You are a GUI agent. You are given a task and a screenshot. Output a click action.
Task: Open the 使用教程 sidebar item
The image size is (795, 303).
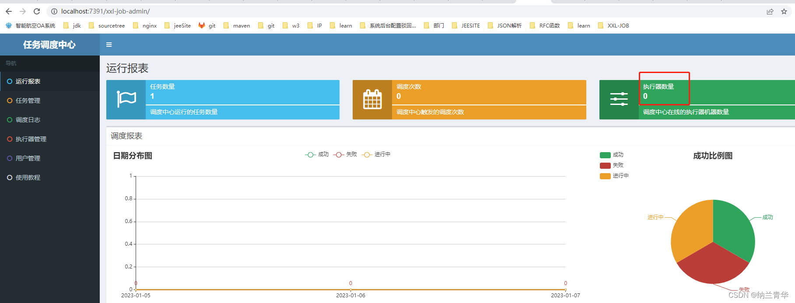[x=50, y=178]
